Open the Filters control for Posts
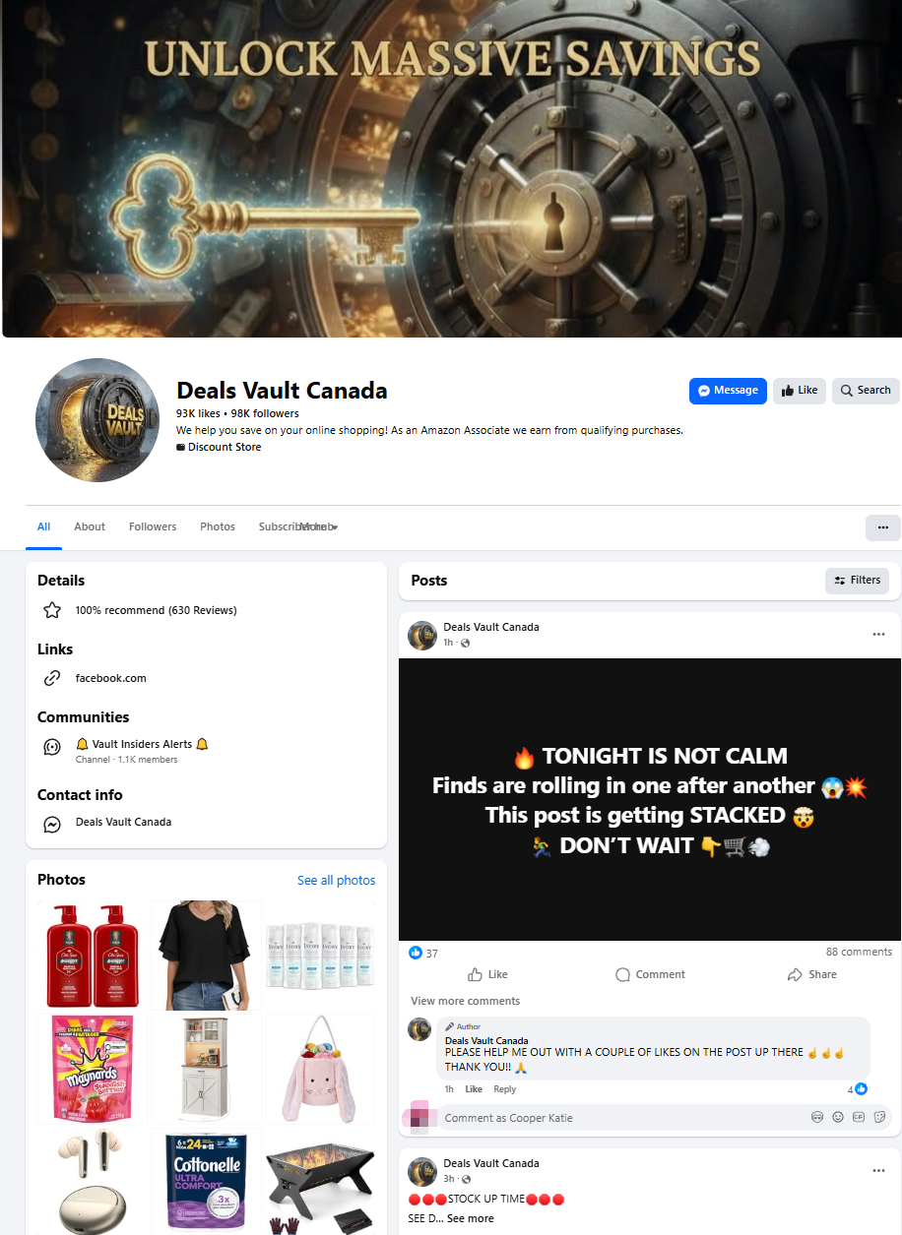This screenshot has height=1235, width=902. pyautogui.click(x=857, y=581)
